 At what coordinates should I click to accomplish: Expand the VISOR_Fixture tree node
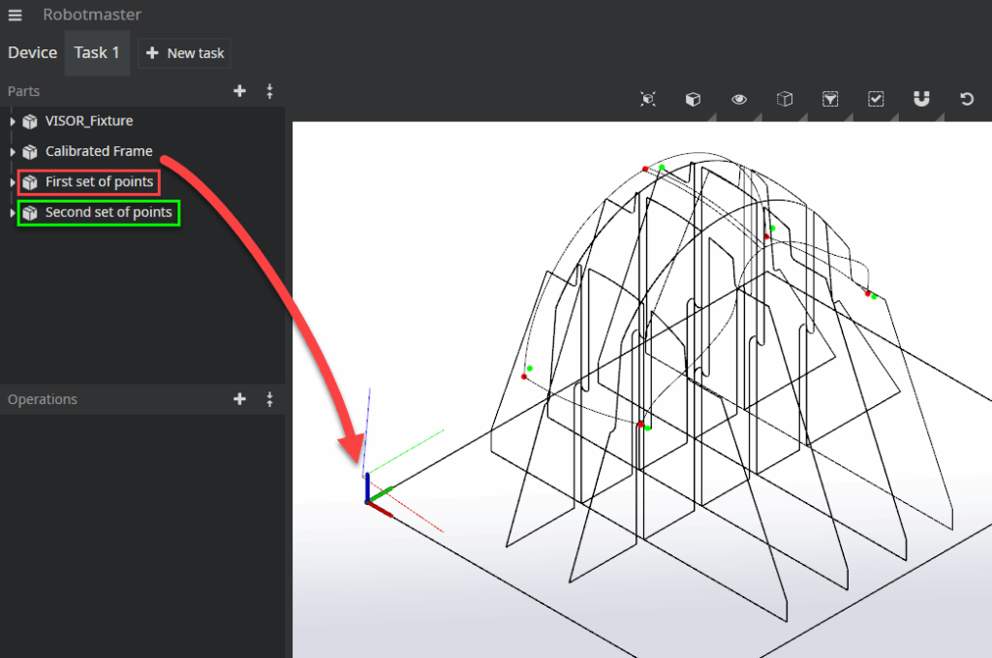[13, 122]
